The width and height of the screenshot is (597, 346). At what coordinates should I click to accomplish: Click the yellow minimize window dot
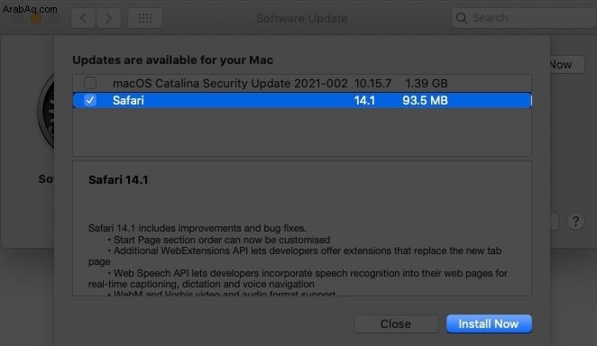coord(36,18)
